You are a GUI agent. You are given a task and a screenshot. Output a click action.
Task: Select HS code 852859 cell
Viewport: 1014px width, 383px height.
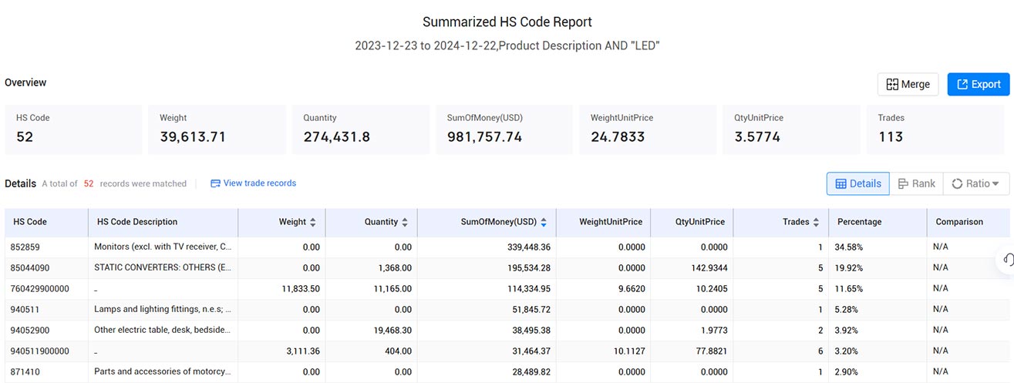25,247
